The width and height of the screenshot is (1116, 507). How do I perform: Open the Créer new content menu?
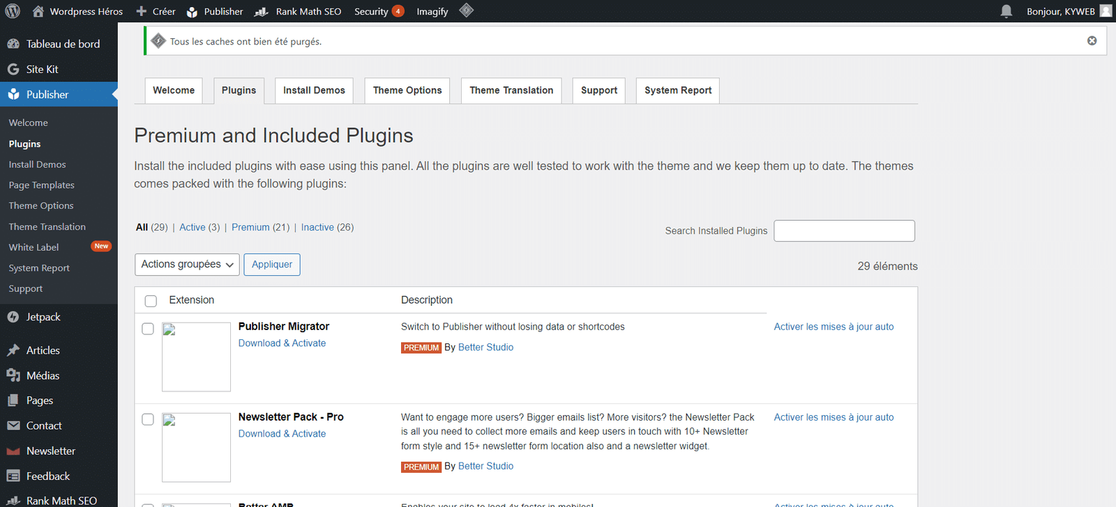click(156, 11)
